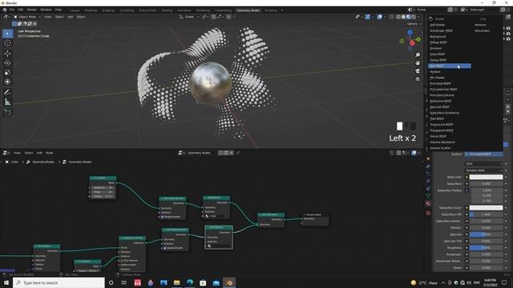
Task: Click the green Y axis on navigation gizmo
Action: click(418, 39)
